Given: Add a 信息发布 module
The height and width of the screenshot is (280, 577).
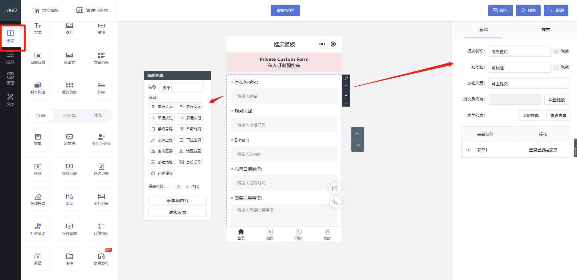Looking at the screenshot, I should 101,259.
